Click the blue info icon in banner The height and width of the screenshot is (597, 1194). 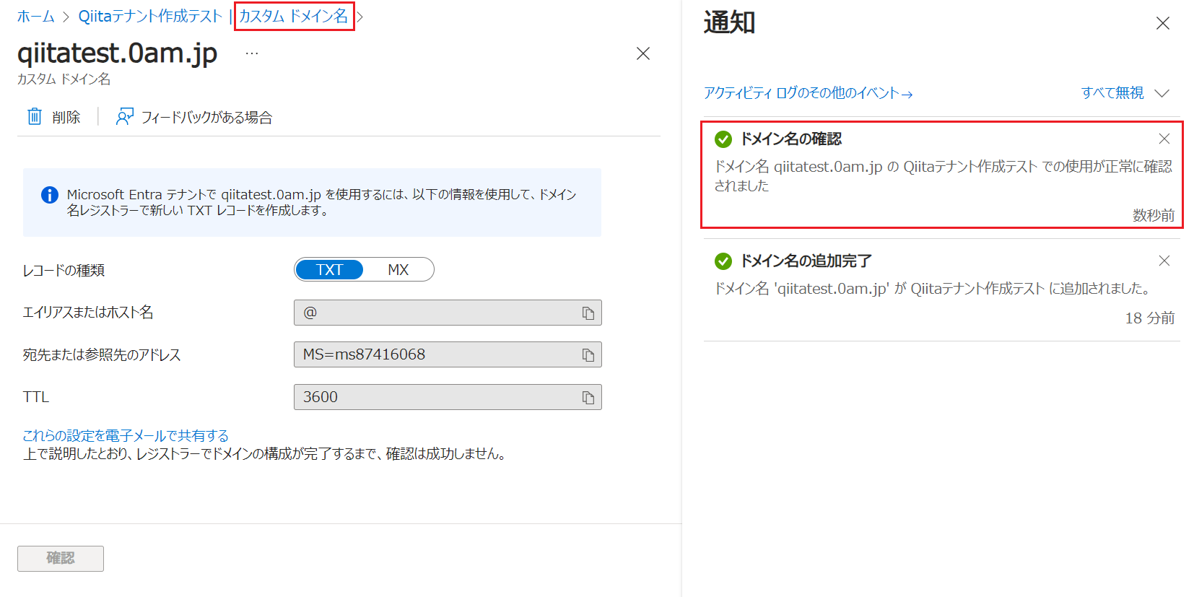50,195
